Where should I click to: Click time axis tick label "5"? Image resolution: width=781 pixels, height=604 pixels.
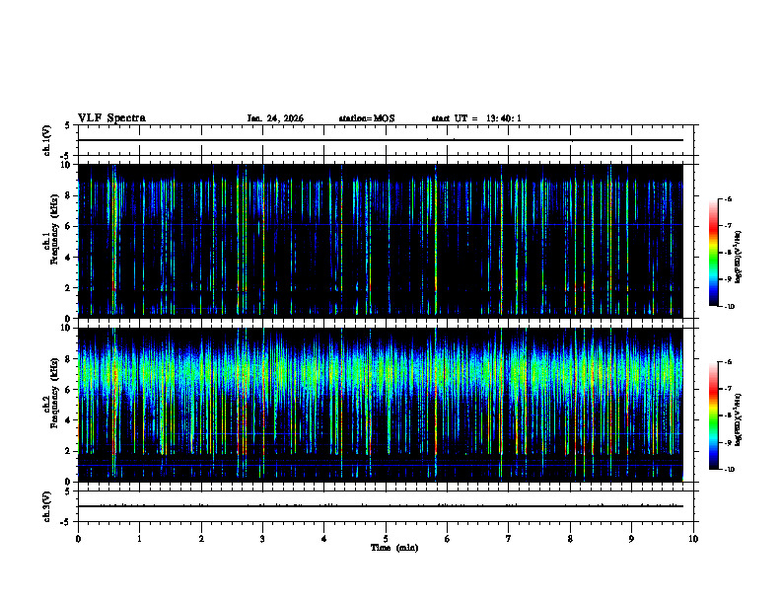[386, 539]
